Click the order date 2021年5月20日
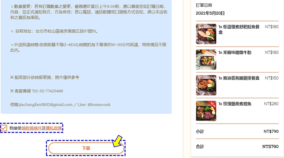The width and height of the screenshot is (284, 158). (x=210, y=13)
